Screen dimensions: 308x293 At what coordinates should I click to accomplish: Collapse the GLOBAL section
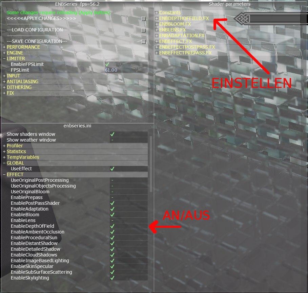click(x=4, y=163)
